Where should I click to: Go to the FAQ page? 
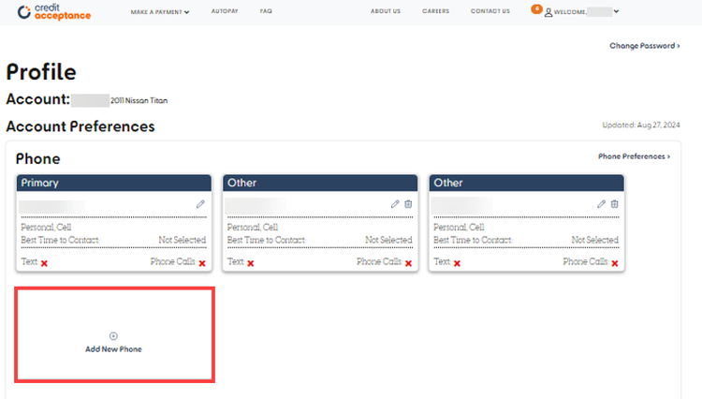[x=266, y=12]
